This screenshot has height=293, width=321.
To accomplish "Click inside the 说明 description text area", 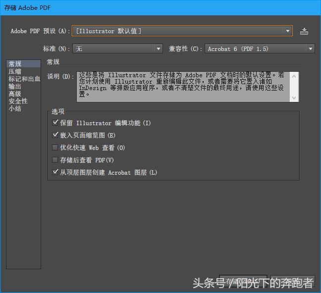I will (x=183, y=87).
